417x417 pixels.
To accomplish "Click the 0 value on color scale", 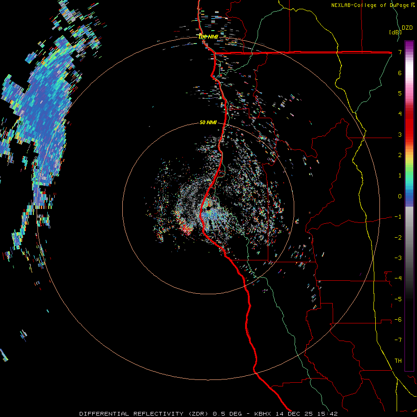I will (400, 196).
